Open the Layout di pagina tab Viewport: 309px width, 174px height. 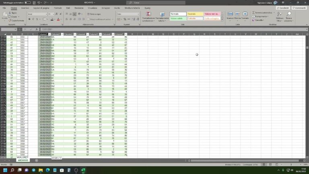click(x=41, y=8)
